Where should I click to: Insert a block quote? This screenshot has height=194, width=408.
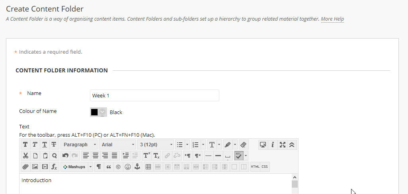click(x=109, y=167)
